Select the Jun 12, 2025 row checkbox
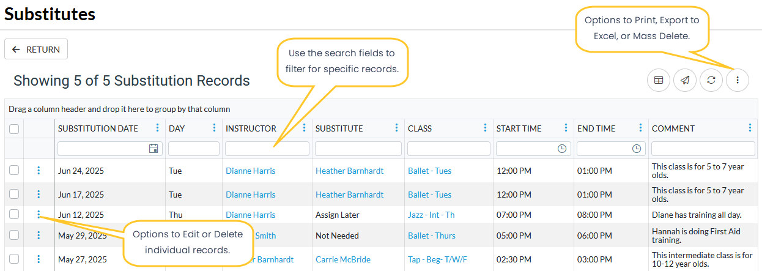The height and width of the screenshot is (271, 762). pyautogui.click(x=14, y=214)
